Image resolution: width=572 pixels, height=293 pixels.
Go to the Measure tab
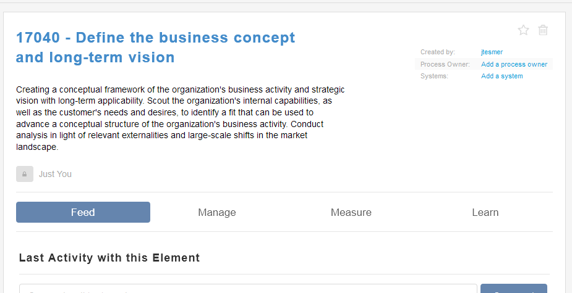351,212
